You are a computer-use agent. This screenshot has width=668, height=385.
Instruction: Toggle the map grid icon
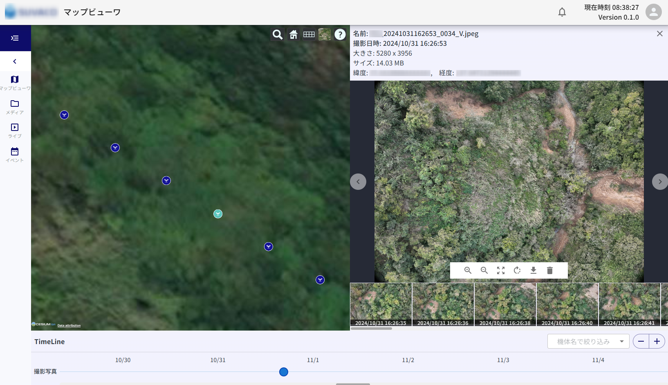(x=309, y=34)
